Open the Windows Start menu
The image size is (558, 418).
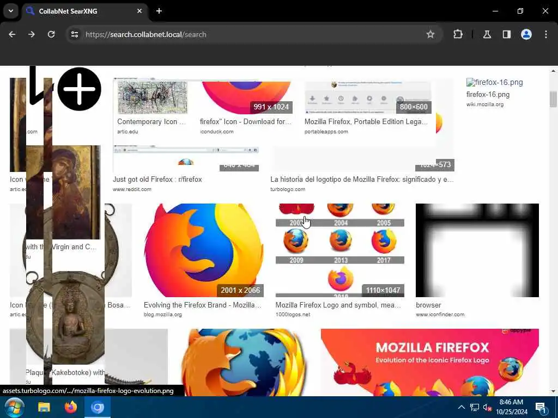(x=14, y=407)
